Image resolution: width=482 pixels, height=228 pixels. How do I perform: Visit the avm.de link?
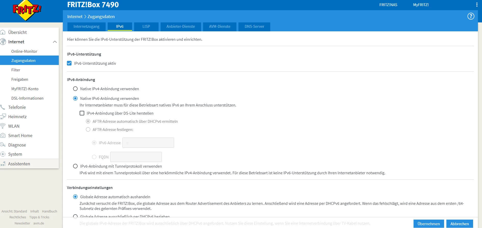pyautogui.click(x=39, y=223)
